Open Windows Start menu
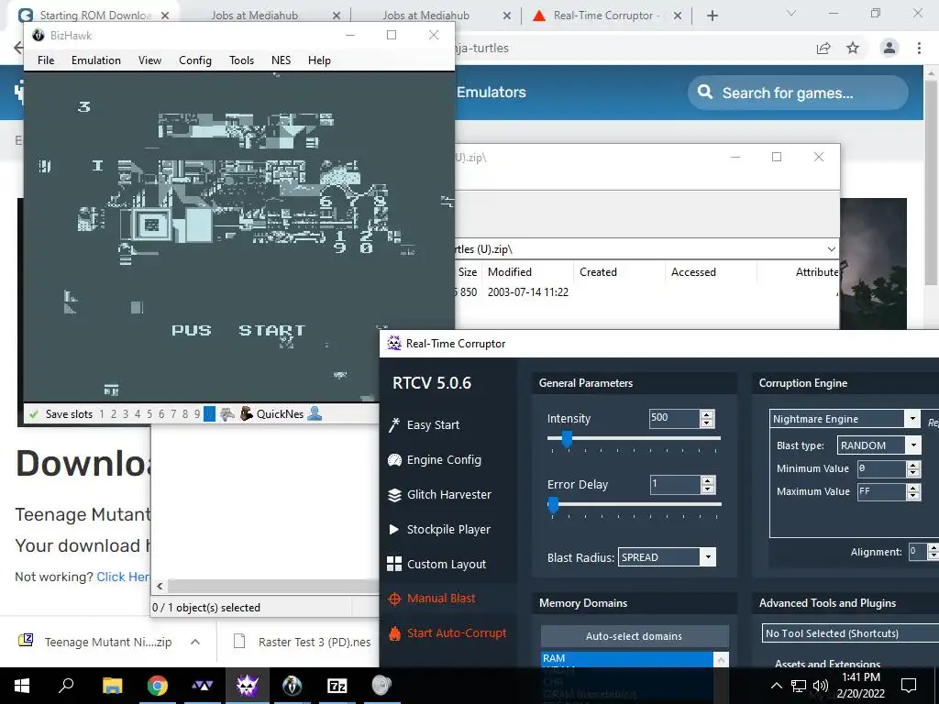This screenshot has height=704, width=939. (x=22, y=686)
